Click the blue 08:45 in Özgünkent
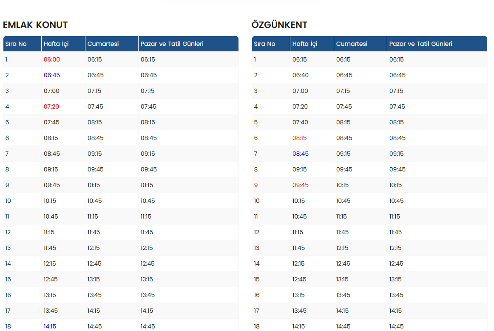Viewport: 494px width, 331px height. [x=300, y=154]
